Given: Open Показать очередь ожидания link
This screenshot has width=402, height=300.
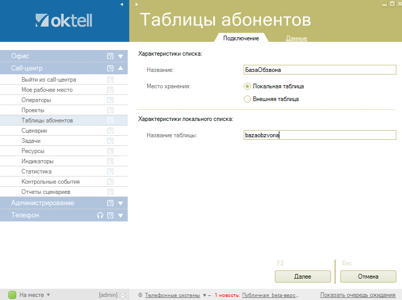Looking at the screenshot, I should coord(358,295).
